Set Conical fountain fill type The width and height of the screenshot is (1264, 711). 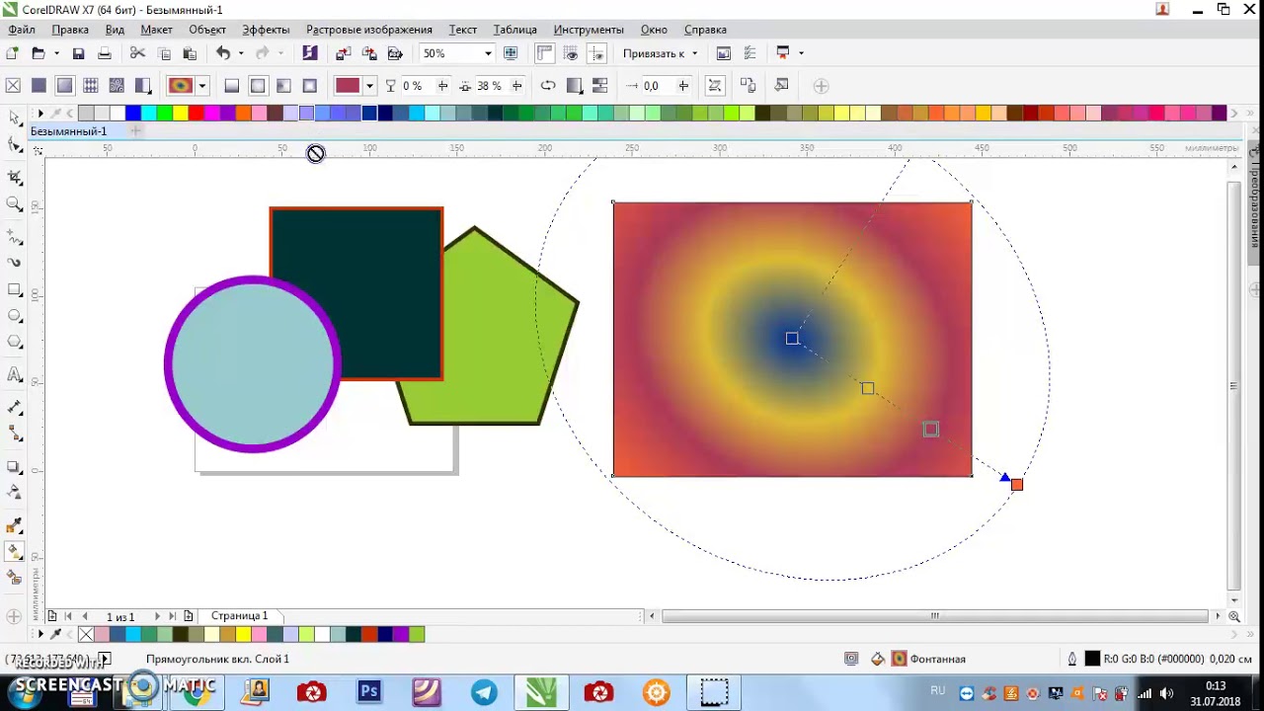click(283, 86)
